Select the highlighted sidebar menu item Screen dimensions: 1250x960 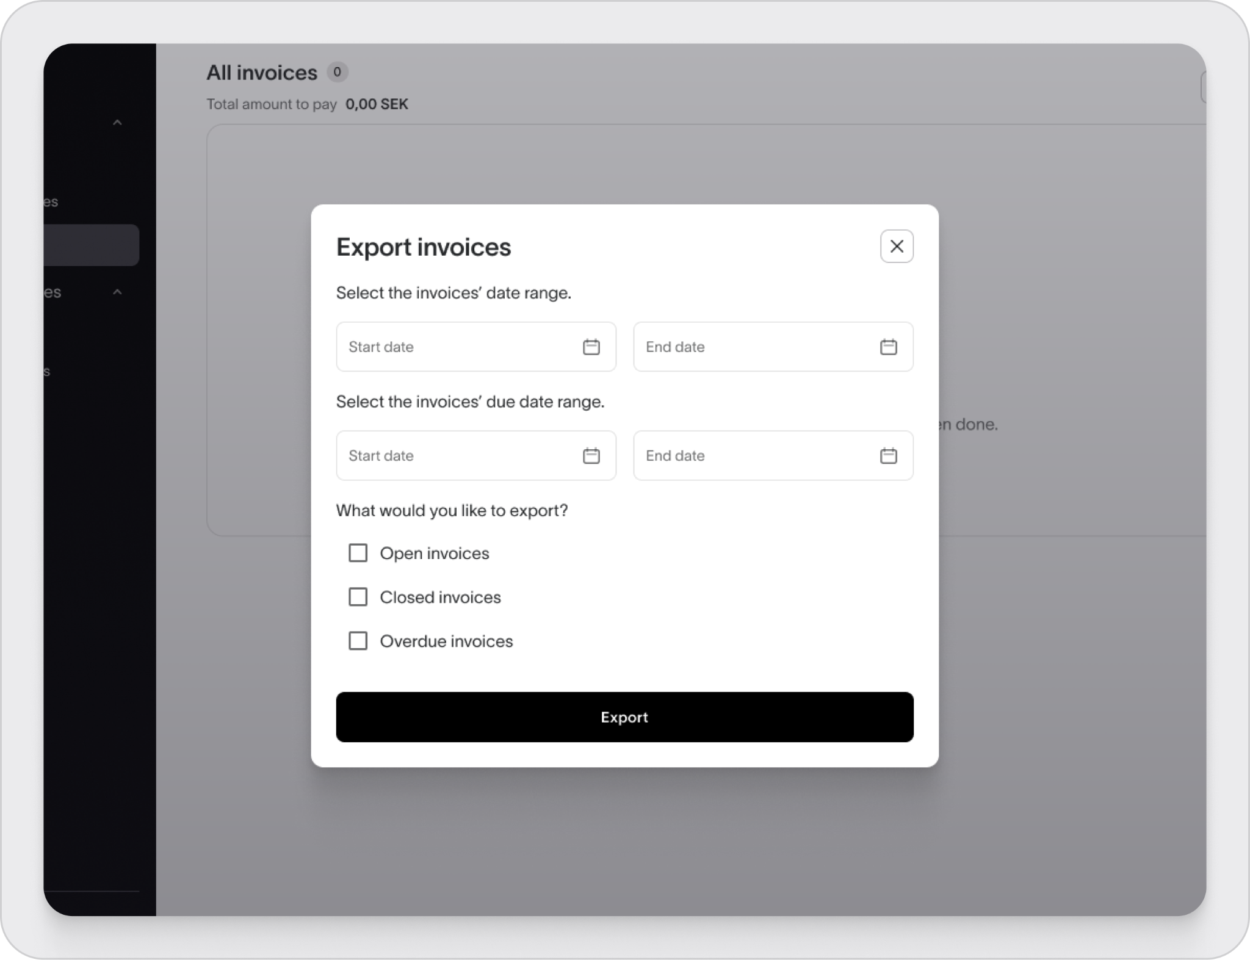(91, 245)
